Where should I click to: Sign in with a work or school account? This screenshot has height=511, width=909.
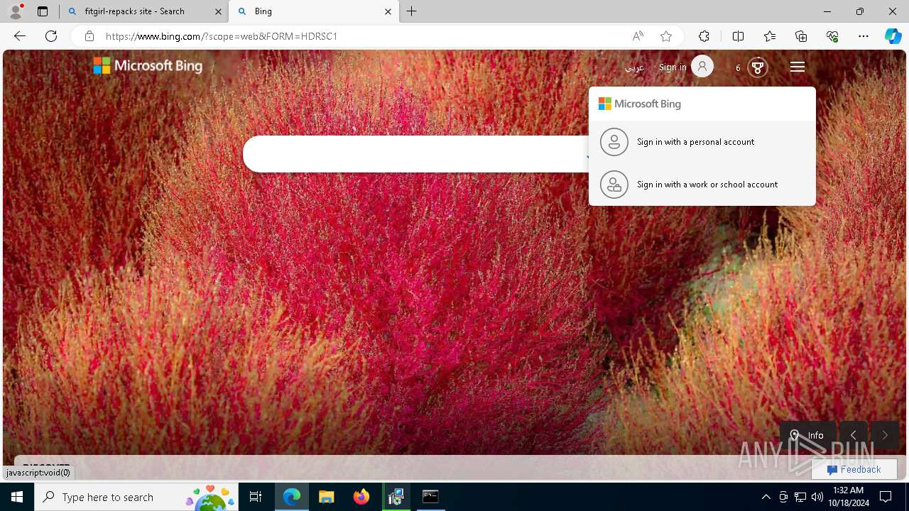pos(702,185)
